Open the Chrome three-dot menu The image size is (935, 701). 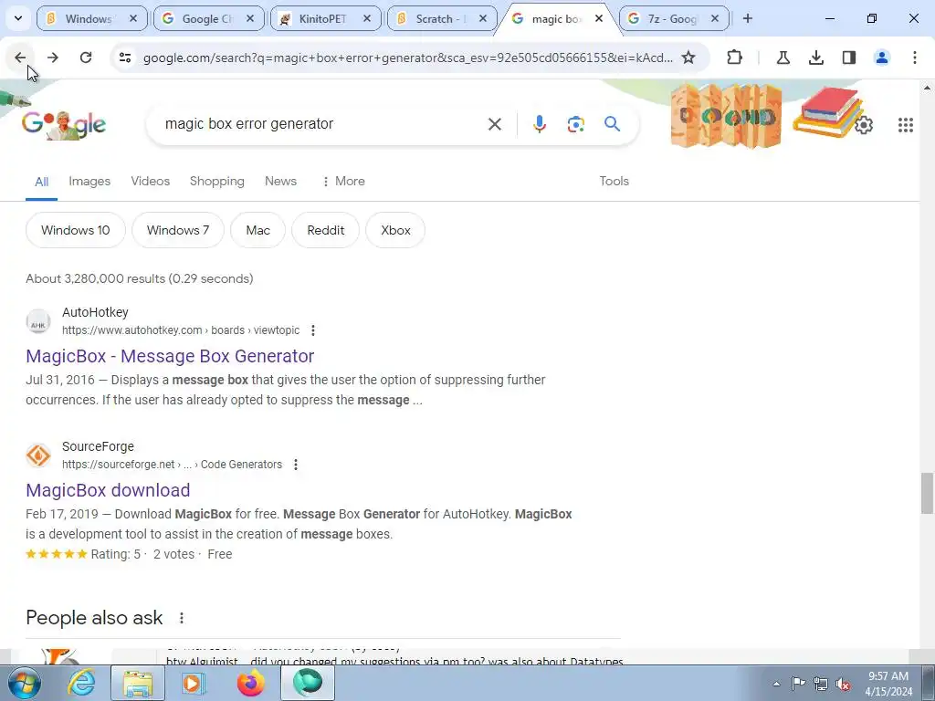click(x=914, y=58)
